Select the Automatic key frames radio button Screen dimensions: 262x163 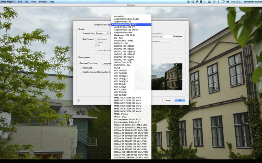pyautogui.click(x=96, y=39)
